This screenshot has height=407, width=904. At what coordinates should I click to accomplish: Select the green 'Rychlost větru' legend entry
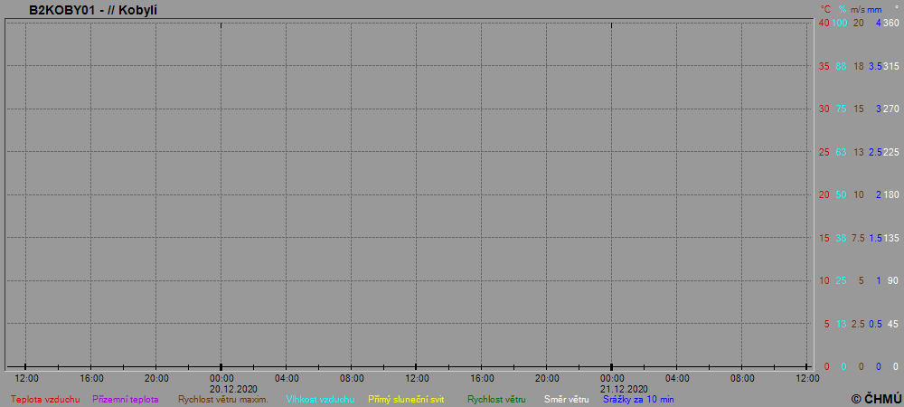[496, 399]
